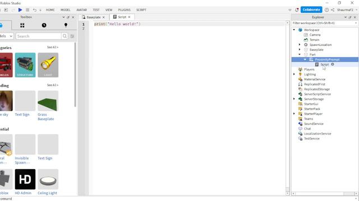Image resolution: width=359 pixels, height=201 pixels.
Task: Open the SCRIPT ribbon tab
Action: (x=141, y=10)
